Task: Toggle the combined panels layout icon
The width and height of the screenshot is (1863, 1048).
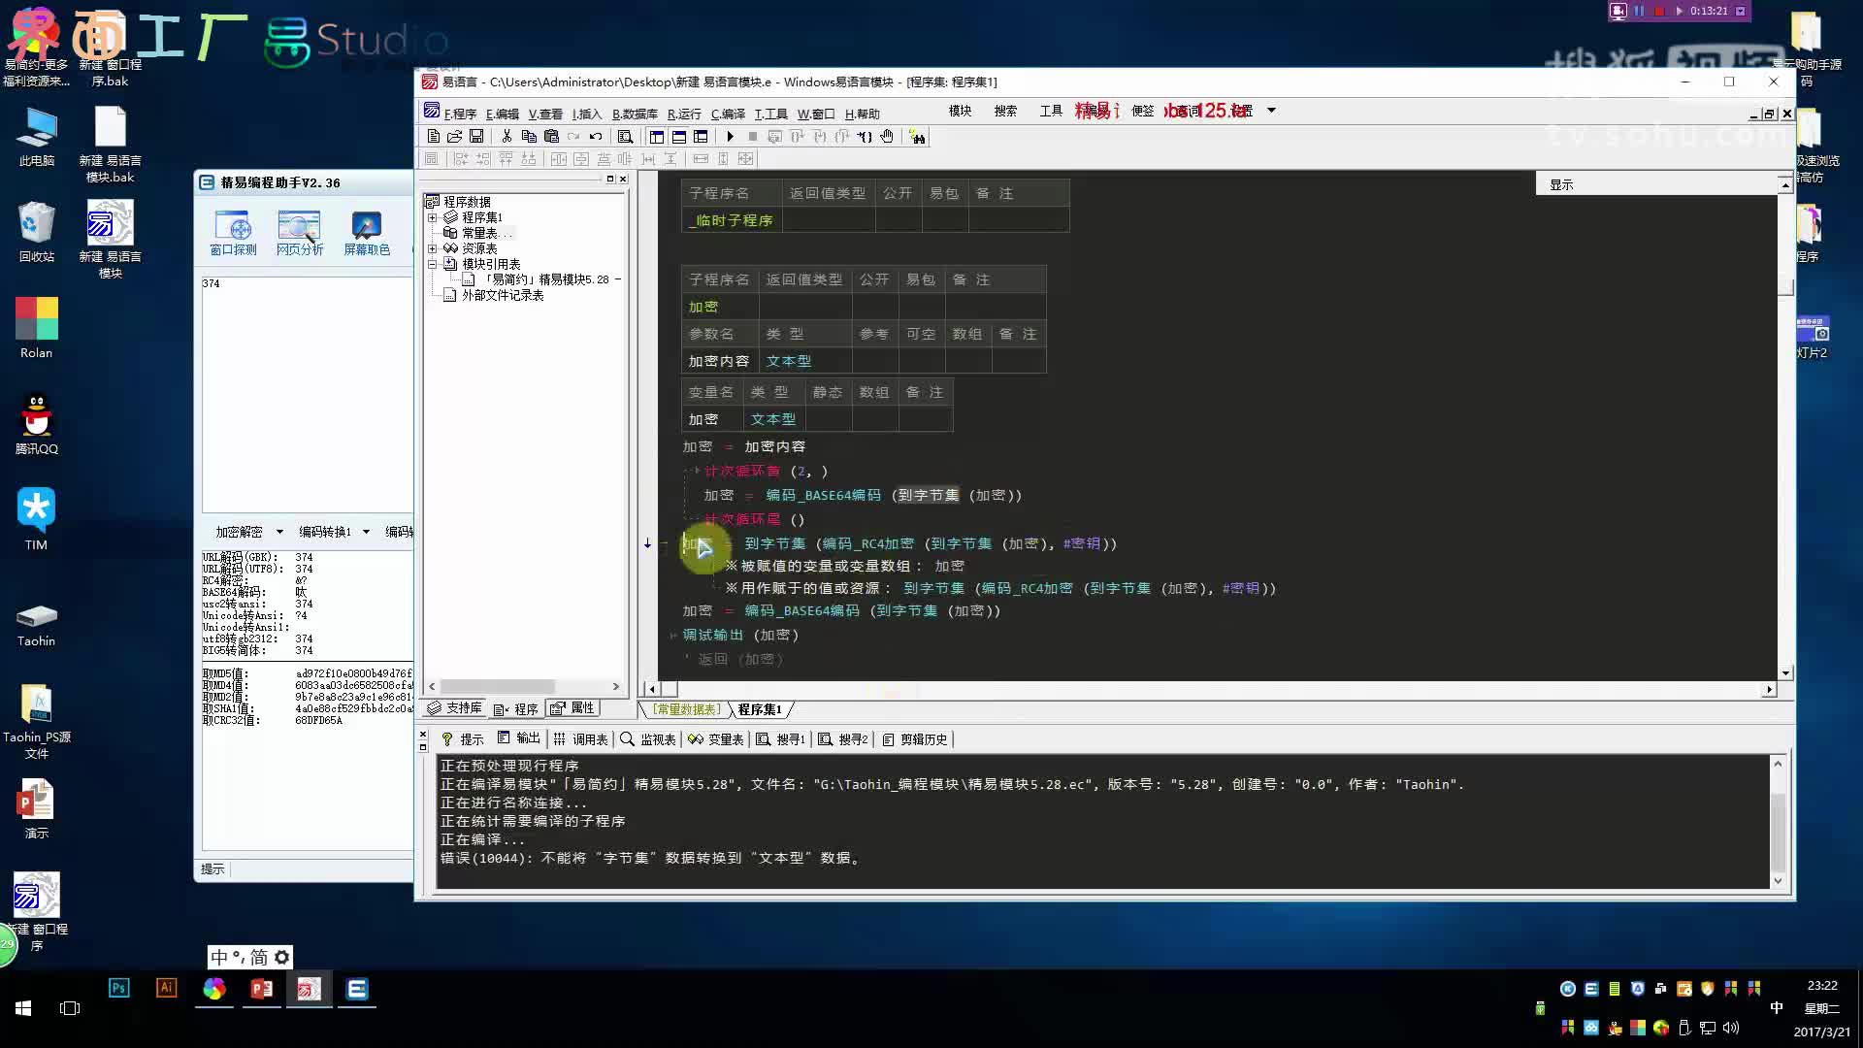Action: coord(701,137)
